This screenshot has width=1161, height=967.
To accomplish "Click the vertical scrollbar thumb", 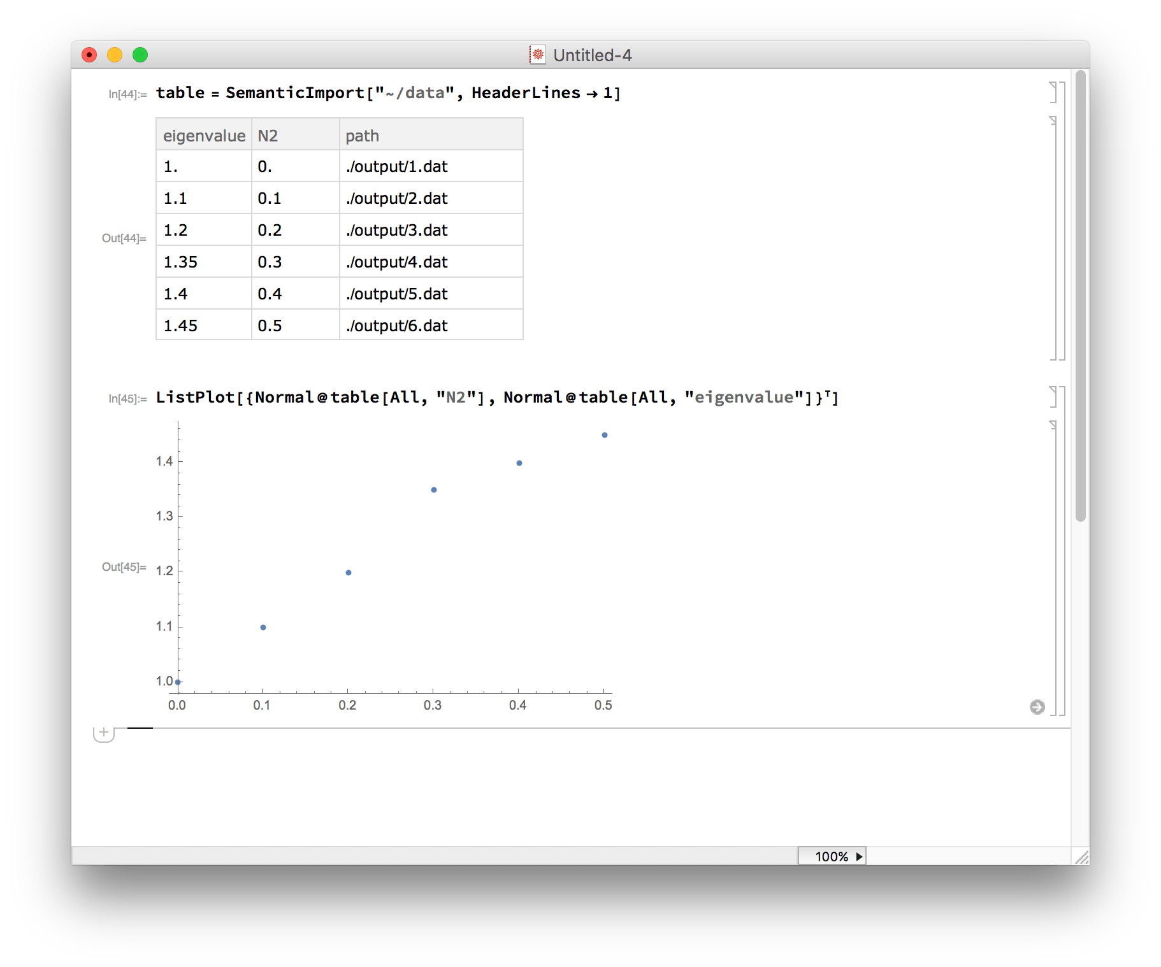I will click(1080, 296).
